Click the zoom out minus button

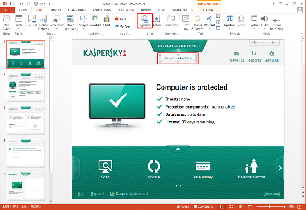click(x=256, y=207)
